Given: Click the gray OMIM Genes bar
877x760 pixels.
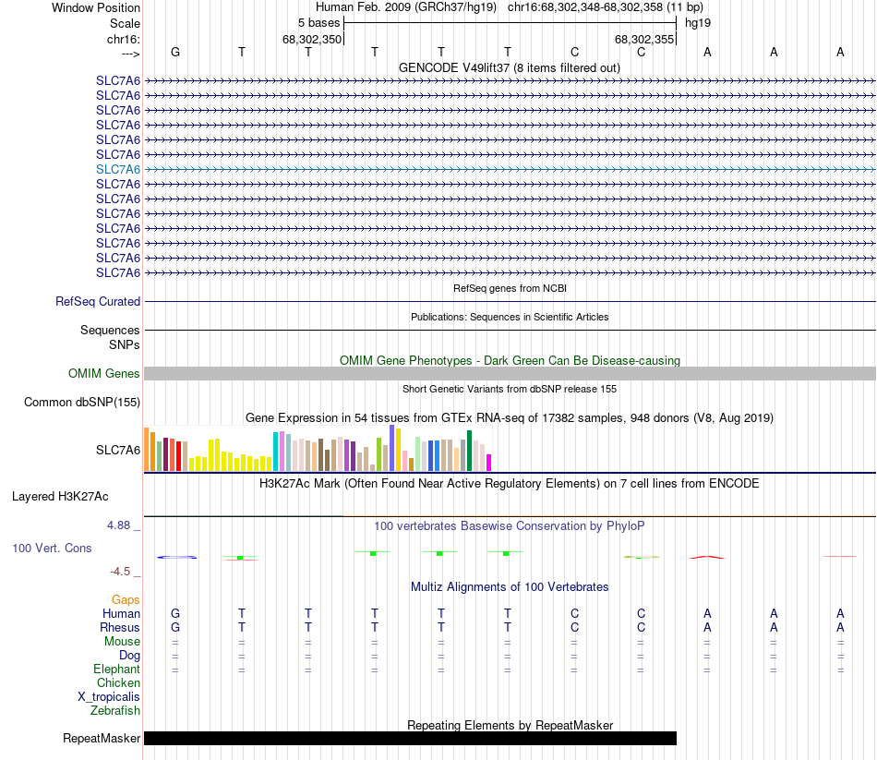Looking at the screenshot, I should point(511,374).
